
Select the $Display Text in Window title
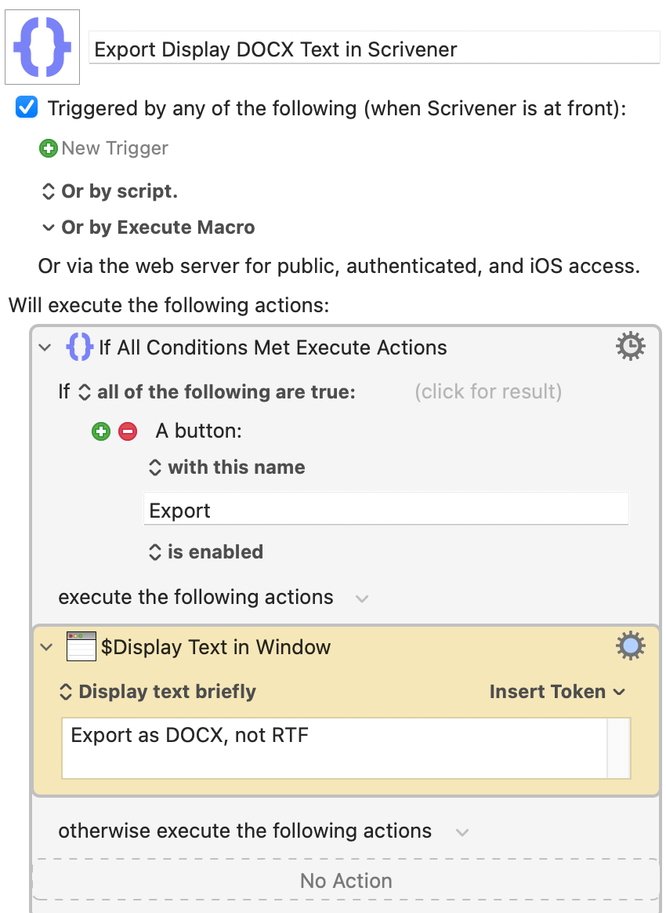pyautogui.click(x=215, y=647)
